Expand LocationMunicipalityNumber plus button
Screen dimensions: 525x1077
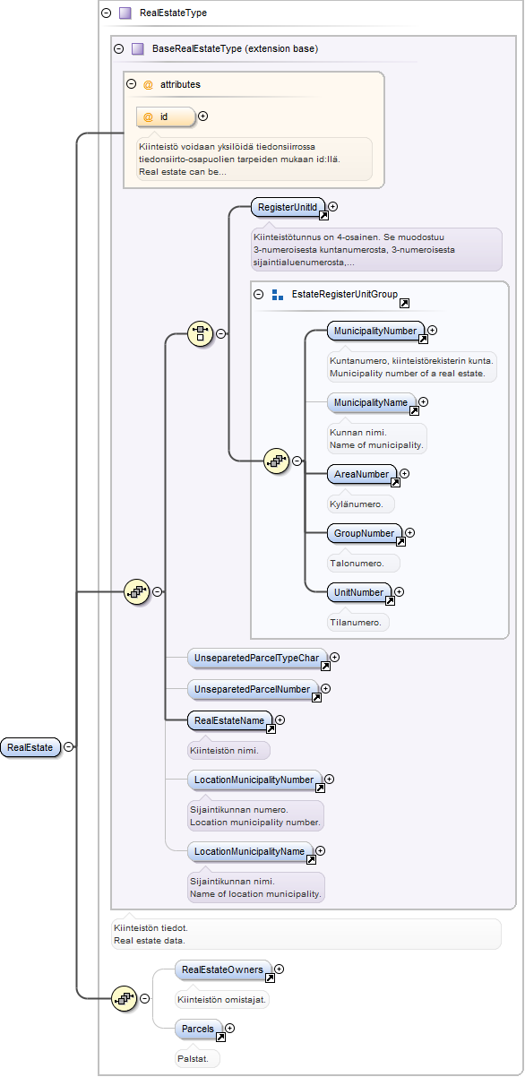(x=330, y=780)
